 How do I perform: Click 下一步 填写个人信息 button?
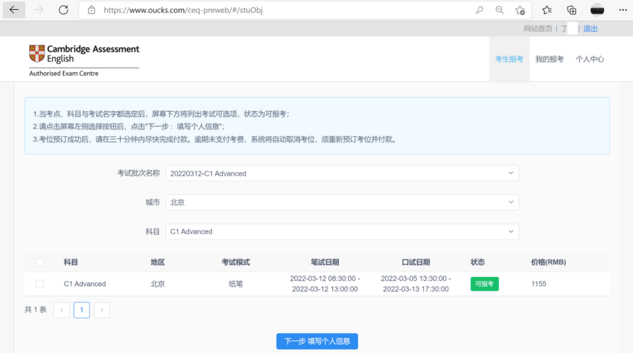[317, 341]
